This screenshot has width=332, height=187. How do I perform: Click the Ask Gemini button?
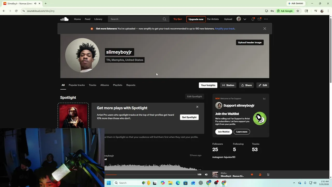295,3
